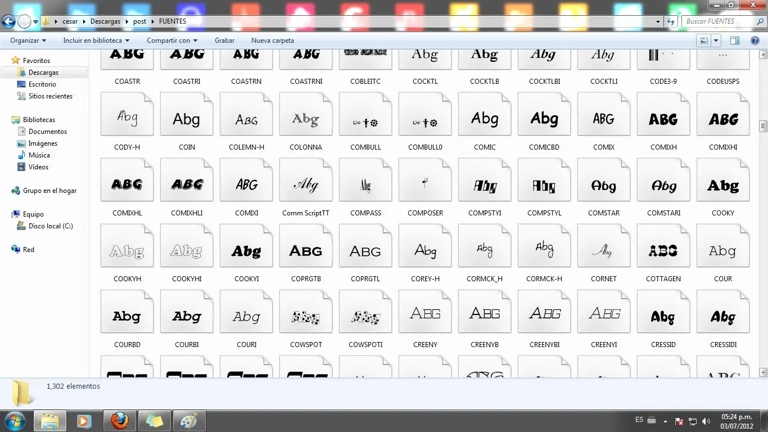Navigate to post in the address path
The image size is (768, 432).
pyautogui.click(x=140, y=21)
